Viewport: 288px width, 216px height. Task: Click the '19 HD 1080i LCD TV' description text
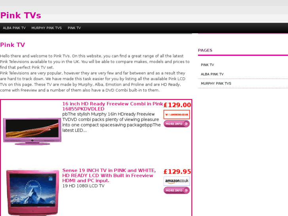[x=83, y=186]
